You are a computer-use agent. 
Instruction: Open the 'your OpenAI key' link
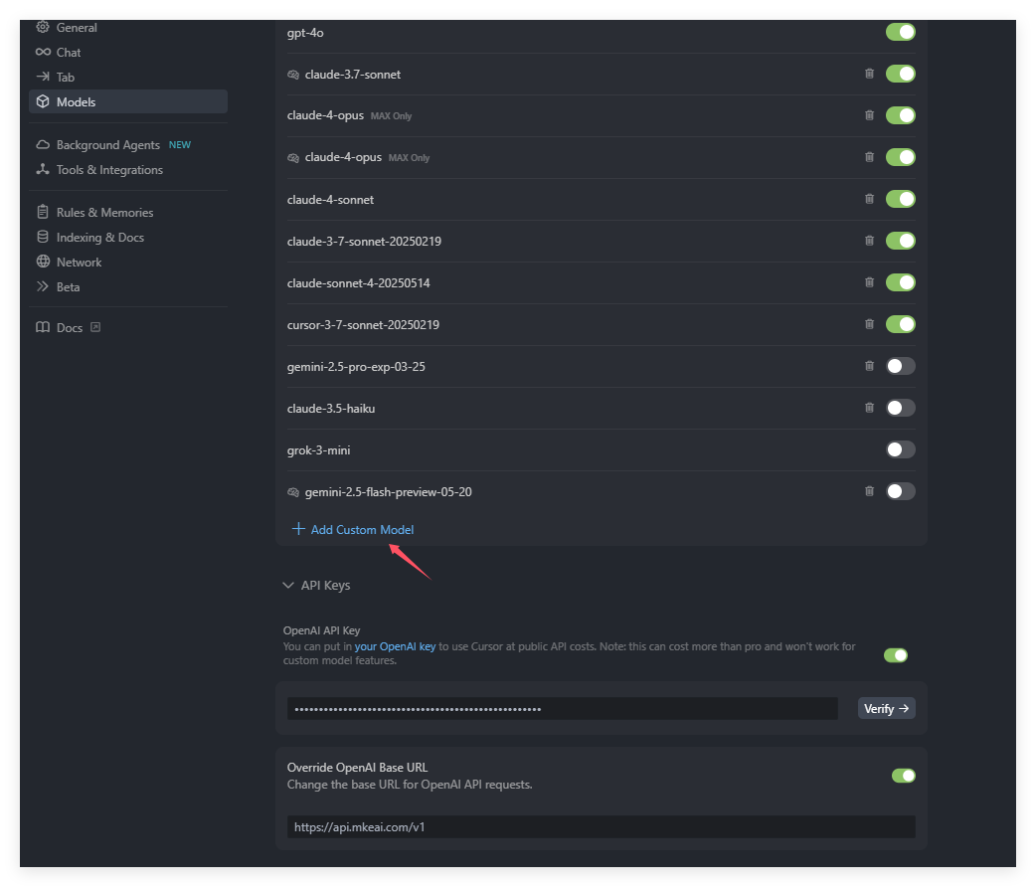[395, 646]
